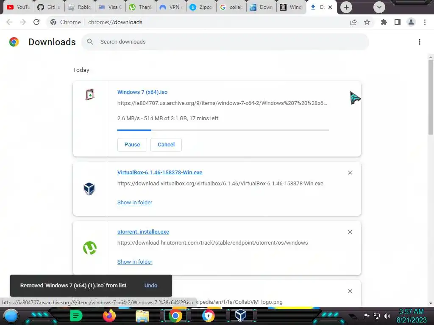The image size is (434, 325).
Task: Remove the CollabVM_logo.png entry
Action: (x=350, y=291)
